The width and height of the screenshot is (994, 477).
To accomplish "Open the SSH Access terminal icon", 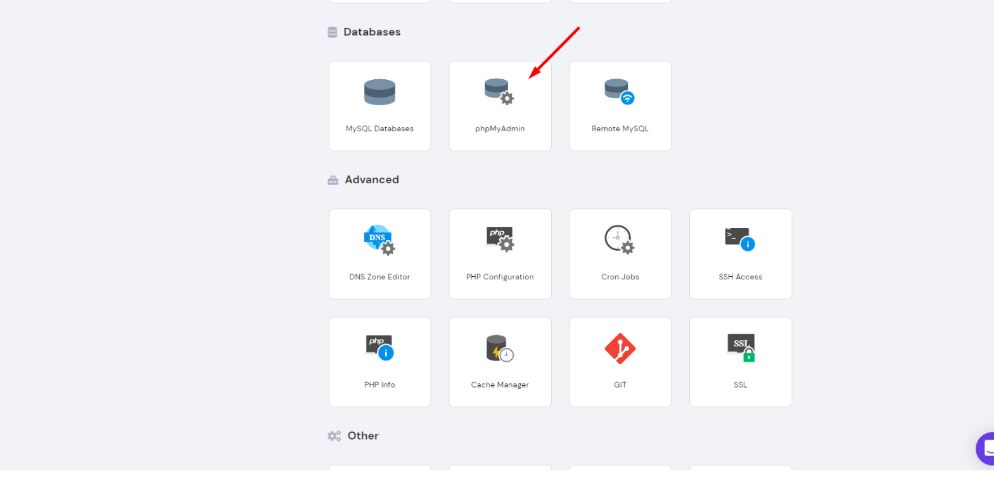I will tap(740, 239).
